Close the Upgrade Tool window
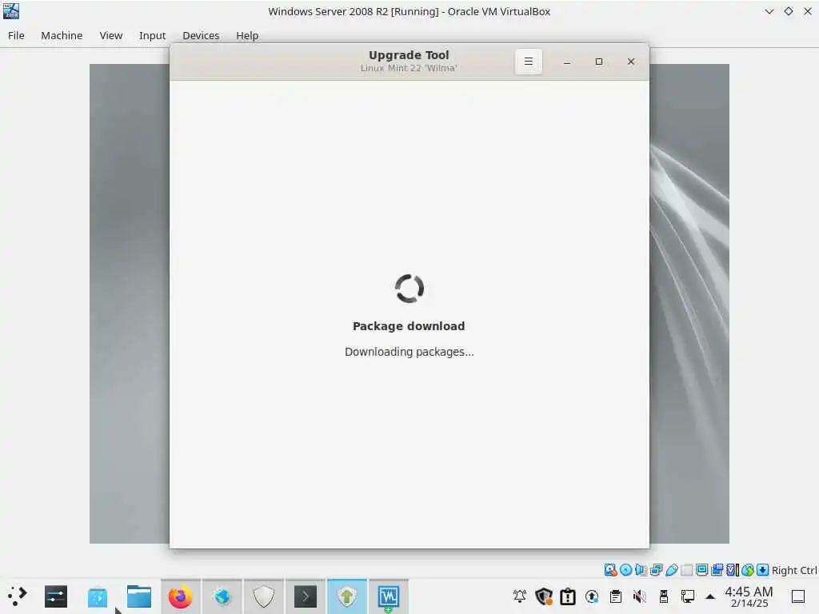Screen dimensions: 819x614 [x=631, y=62]
